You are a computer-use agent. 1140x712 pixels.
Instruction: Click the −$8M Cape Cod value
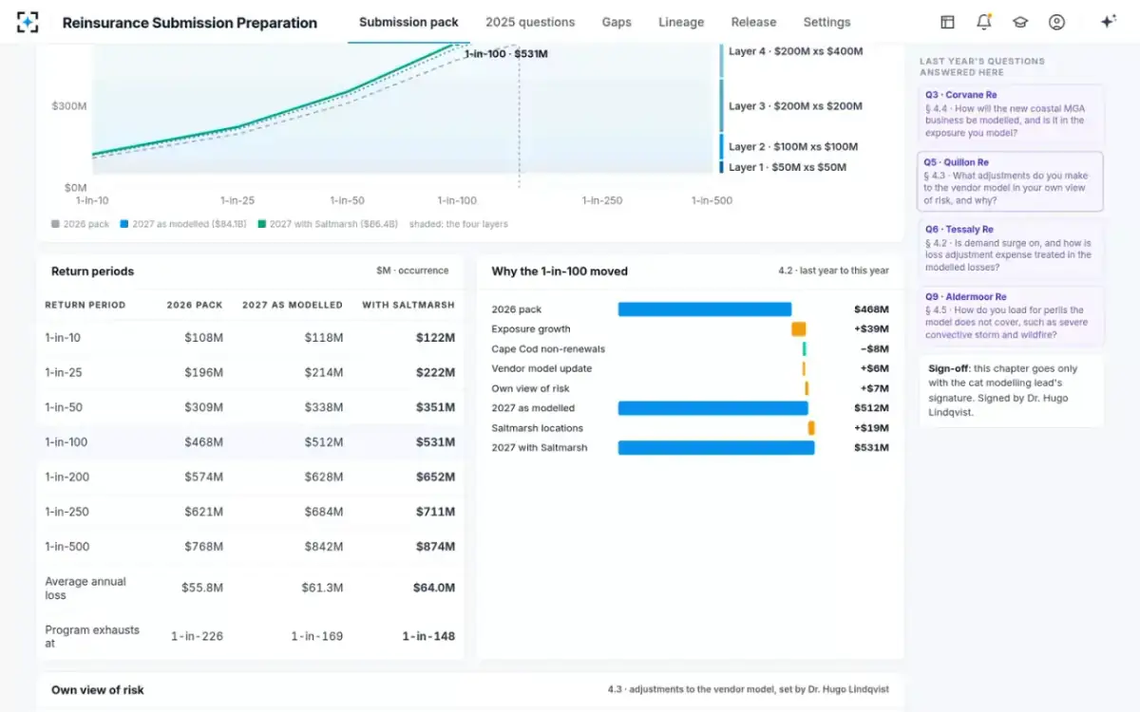point(875,348)
